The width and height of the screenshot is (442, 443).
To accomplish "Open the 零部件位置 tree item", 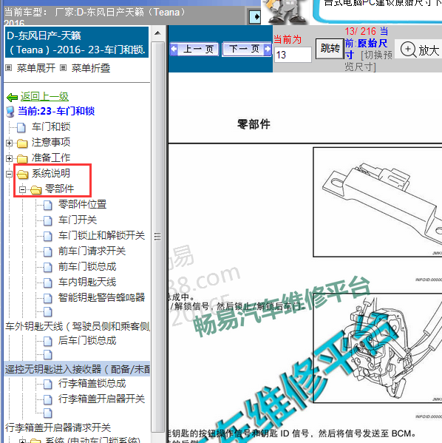I will click(x=82, y=204).
